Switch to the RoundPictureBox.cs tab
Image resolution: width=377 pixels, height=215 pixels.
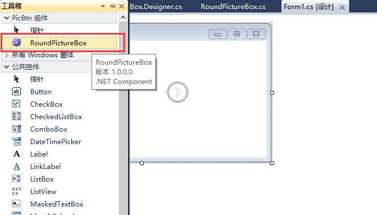click(233, 7)
